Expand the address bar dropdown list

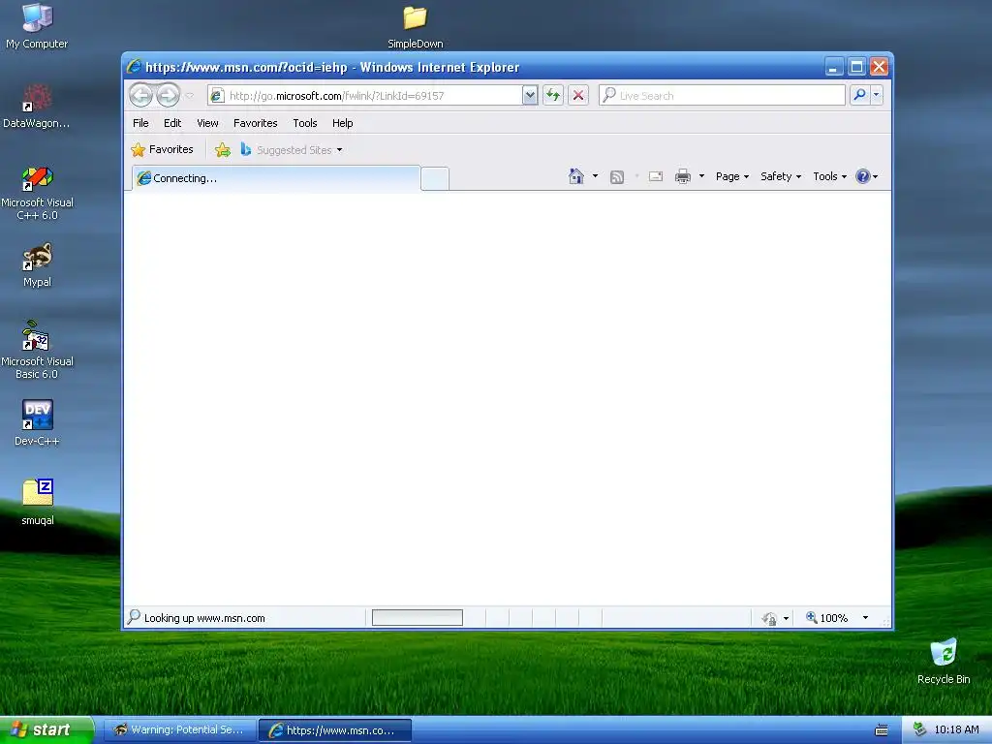[530, 96]
